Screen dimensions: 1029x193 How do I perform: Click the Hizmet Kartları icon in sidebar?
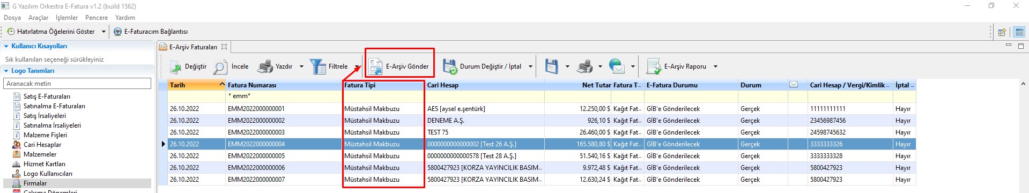pyautogui.click(x=17, y=164)
